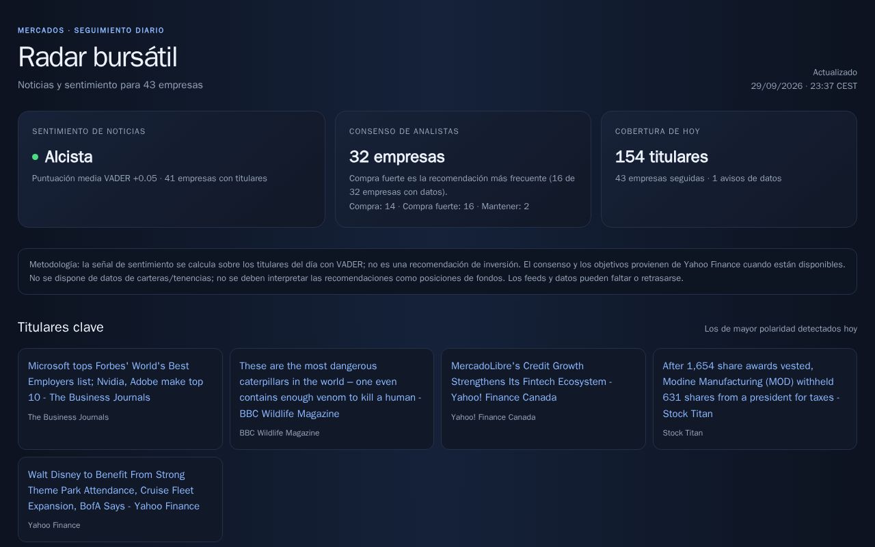The height and width of the screenshot is (547, 875).
Task: Click the "154 titulares" coverage figure
Action: [x=661, y=157]
